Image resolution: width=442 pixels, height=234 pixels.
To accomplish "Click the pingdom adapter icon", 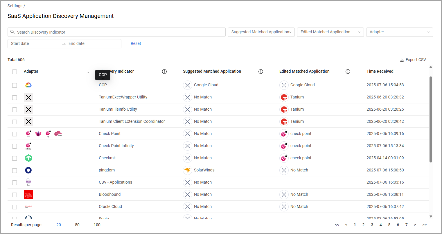I will (28, 170).
